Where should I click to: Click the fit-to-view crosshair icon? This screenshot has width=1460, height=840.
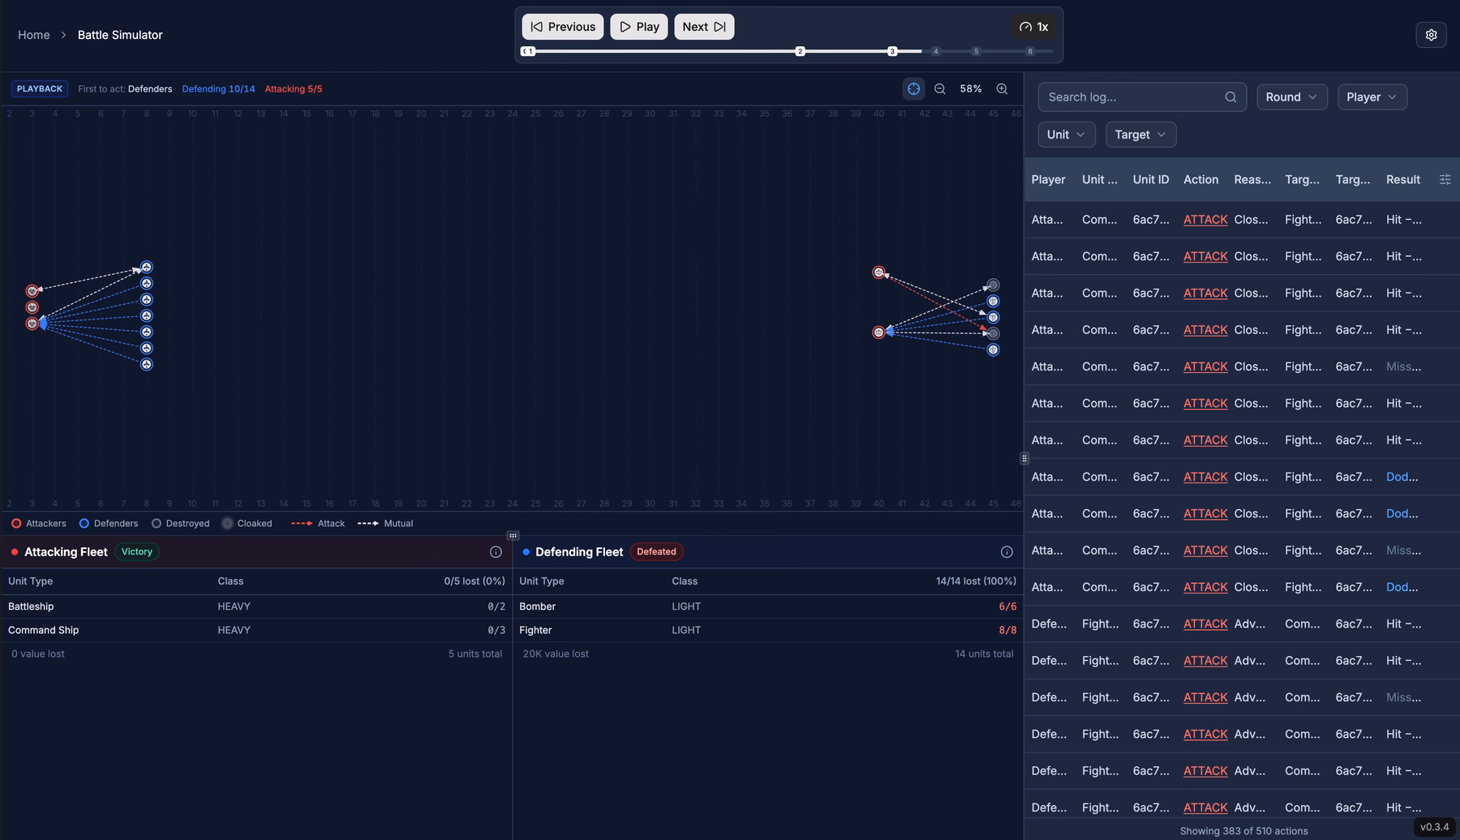913,89
